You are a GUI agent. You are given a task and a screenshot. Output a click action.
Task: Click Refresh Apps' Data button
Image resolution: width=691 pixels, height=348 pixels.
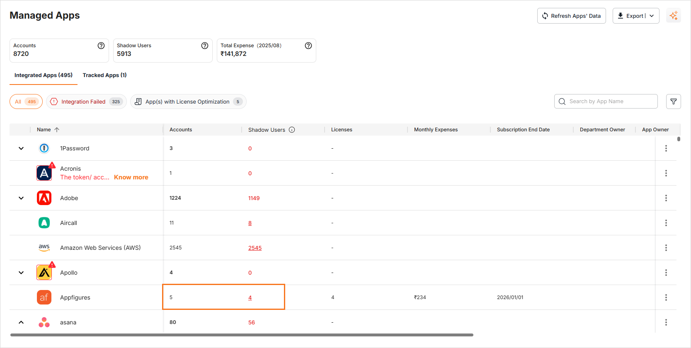pos(571,16)
